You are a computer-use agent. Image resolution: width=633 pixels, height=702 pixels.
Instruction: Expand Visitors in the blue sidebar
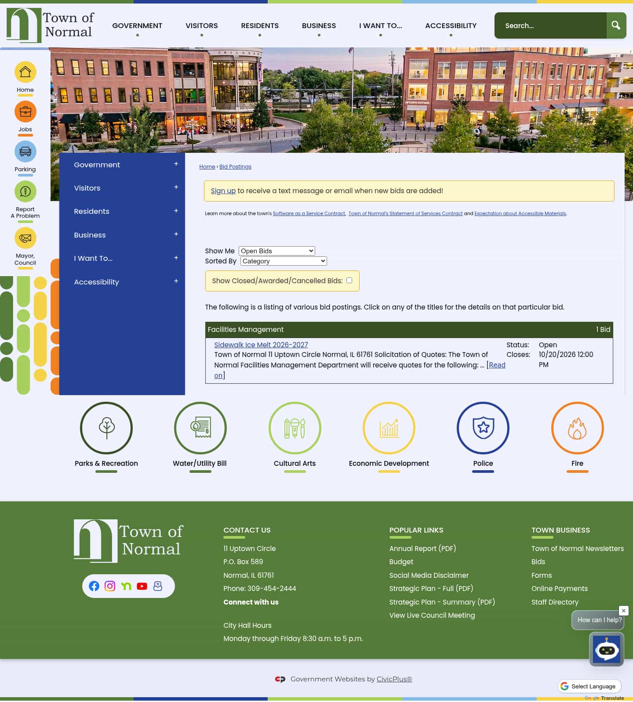point(176,187)
